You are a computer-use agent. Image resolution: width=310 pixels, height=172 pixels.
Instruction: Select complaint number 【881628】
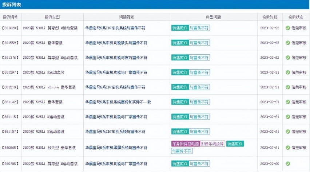pyautogui.click(x=10, y=28)
